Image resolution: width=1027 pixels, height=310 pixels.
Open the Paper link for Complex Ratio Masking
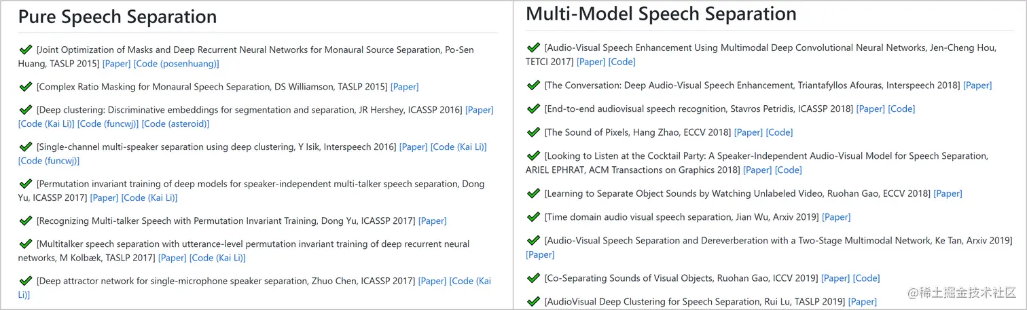404,87
